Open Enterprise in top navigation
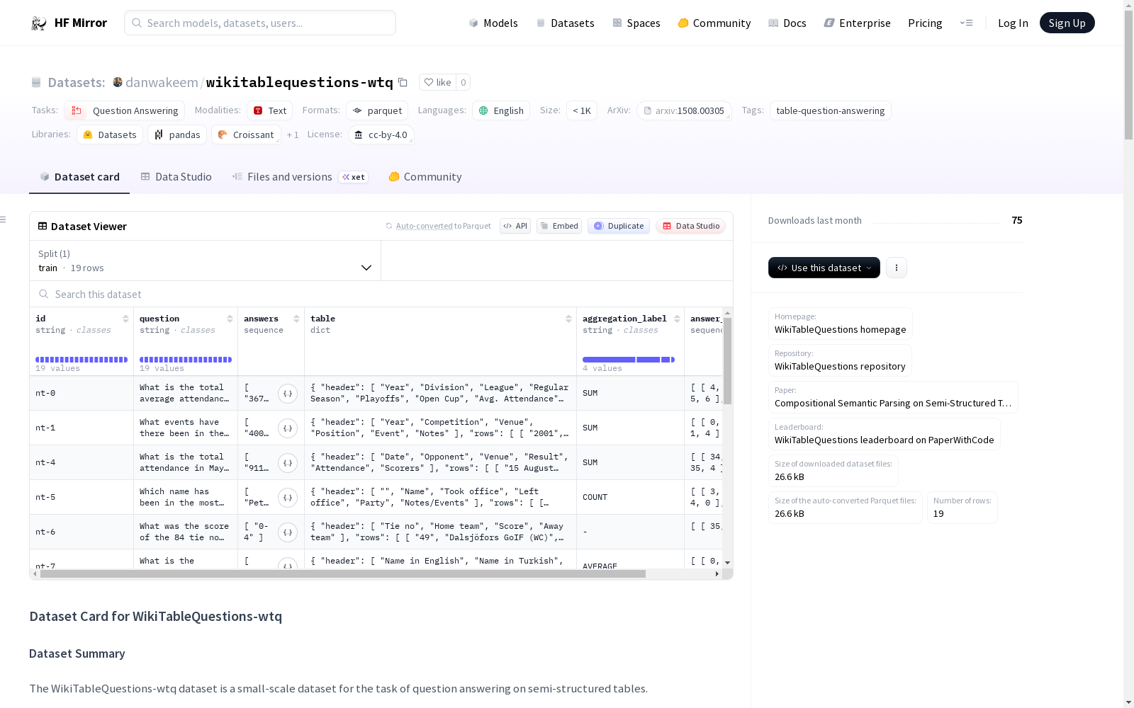 (858, 23)
